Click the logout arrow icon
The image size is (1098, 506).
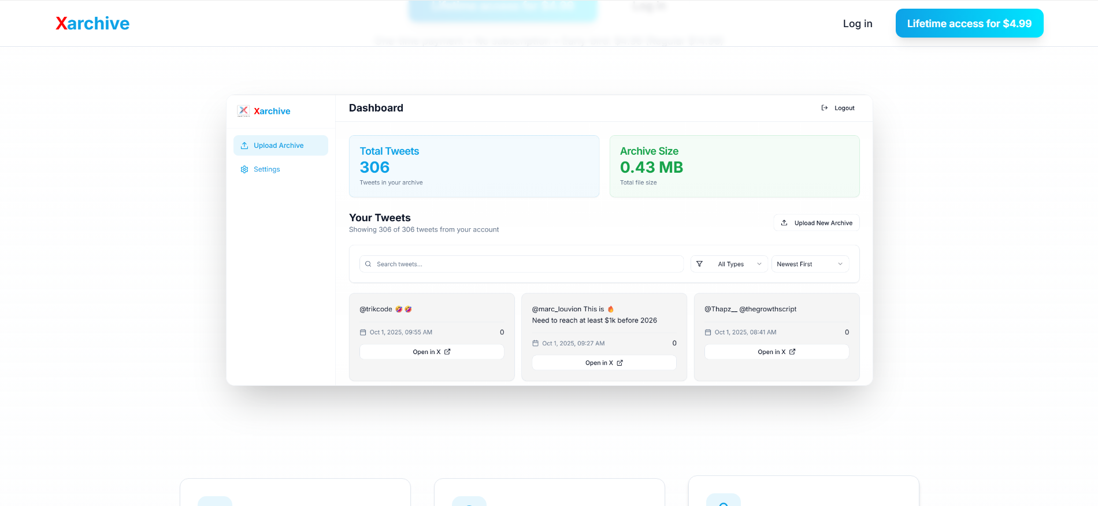pos(825,108)
